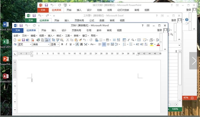The height and width of the screenshot is (117, 200).
Task: Toggle Underline formatting
Action: click(71, 44)
